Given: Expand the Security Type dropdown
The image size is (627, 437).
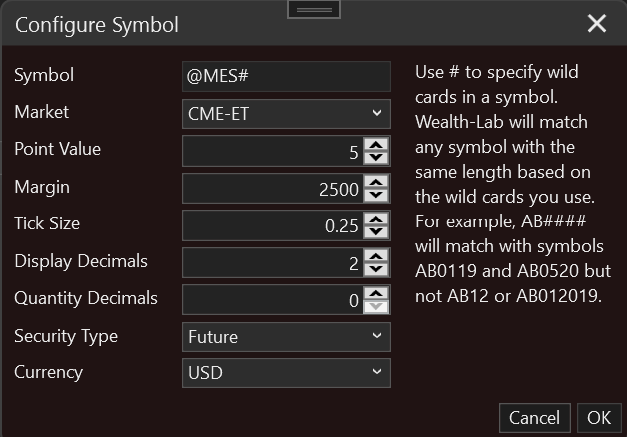Looking at the screenshot, I should point(287,337).
